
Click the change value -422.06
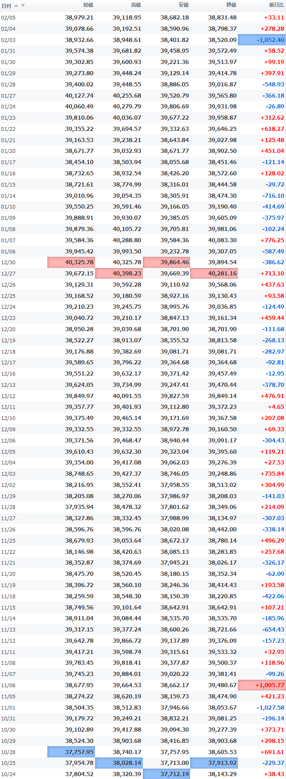273,596
